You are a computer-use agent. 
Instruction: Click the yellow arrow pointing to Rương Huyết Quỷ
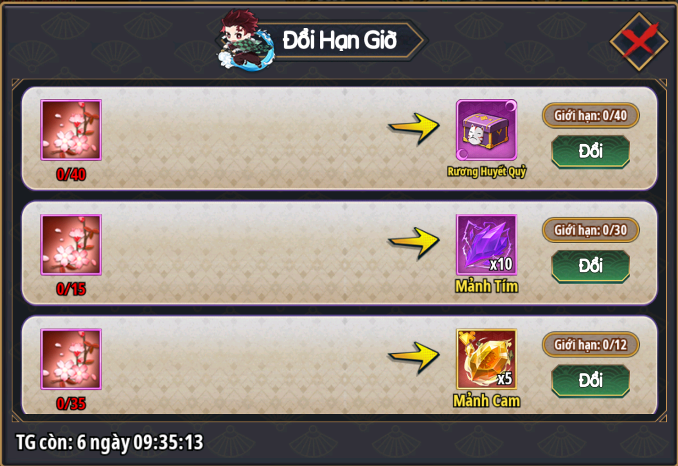[x=414, y=128]
